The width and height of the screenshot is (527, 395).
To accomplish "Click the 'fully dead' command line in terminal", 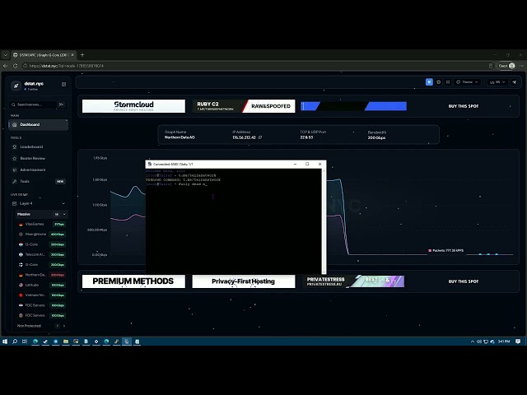I will coord(176,184).
